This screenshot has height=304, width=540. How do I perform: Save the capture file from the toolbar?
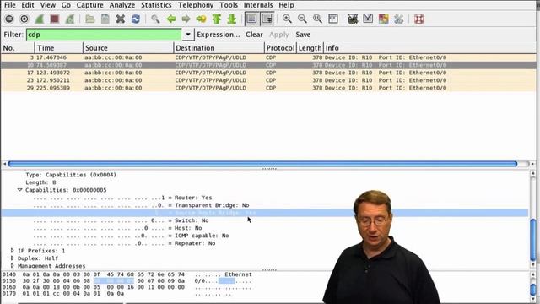105,19
